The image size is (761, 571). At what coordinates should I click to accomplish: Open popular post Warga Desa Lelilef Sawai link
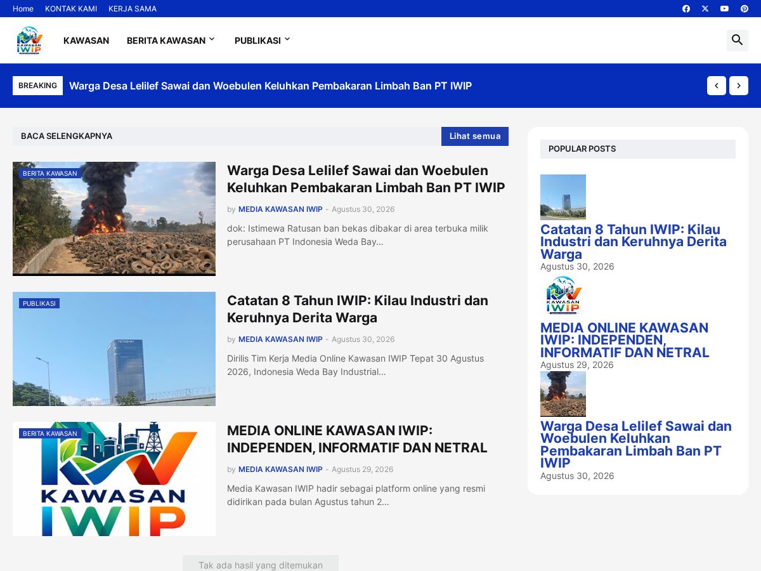coord(636,445)
